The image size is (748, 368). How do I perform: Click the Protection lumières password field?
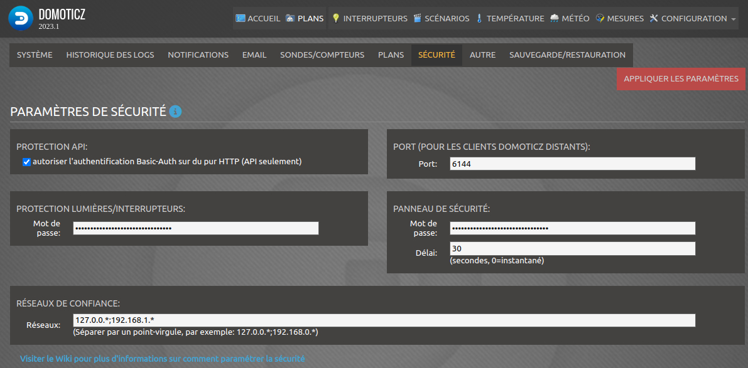tap(196, 228)
